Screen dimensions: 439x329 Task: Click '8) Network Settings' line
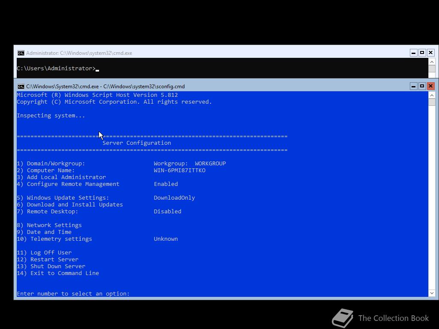pos(49,225)
